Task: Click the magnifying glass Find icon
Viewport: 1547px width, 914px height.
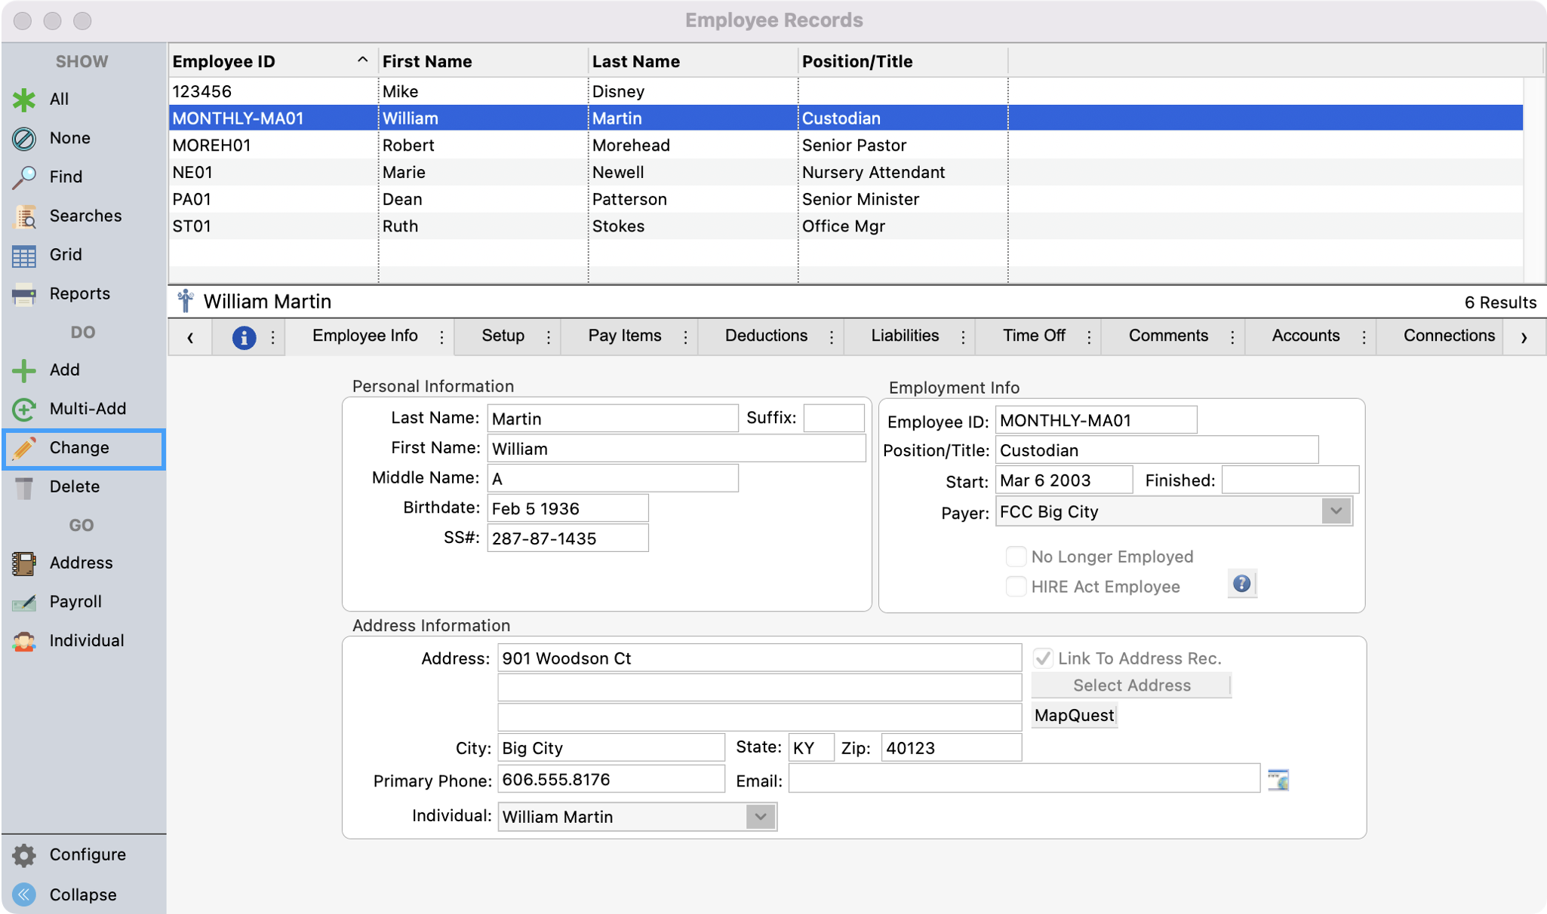Action: (x=24, y=177)
